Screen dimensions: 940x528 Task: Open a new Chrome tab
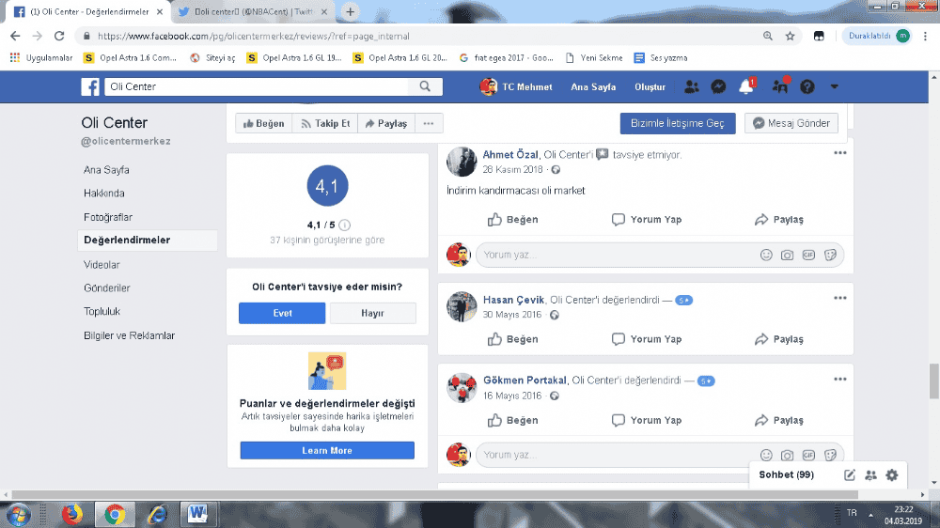tap(350, 11)
